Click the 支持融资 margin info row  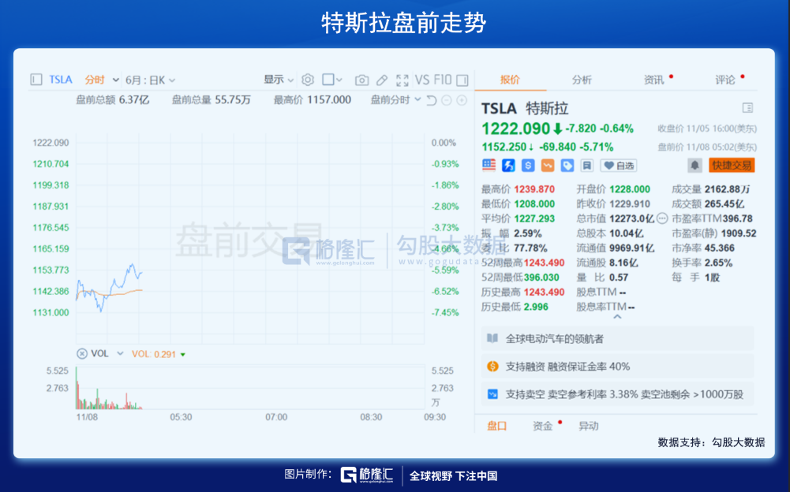(x=617, y=366)
